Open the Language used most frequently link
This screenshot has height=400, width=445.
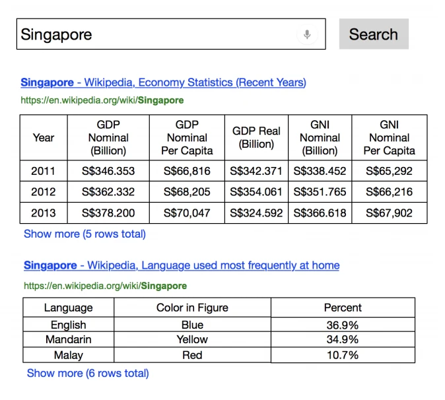(182, 265)
